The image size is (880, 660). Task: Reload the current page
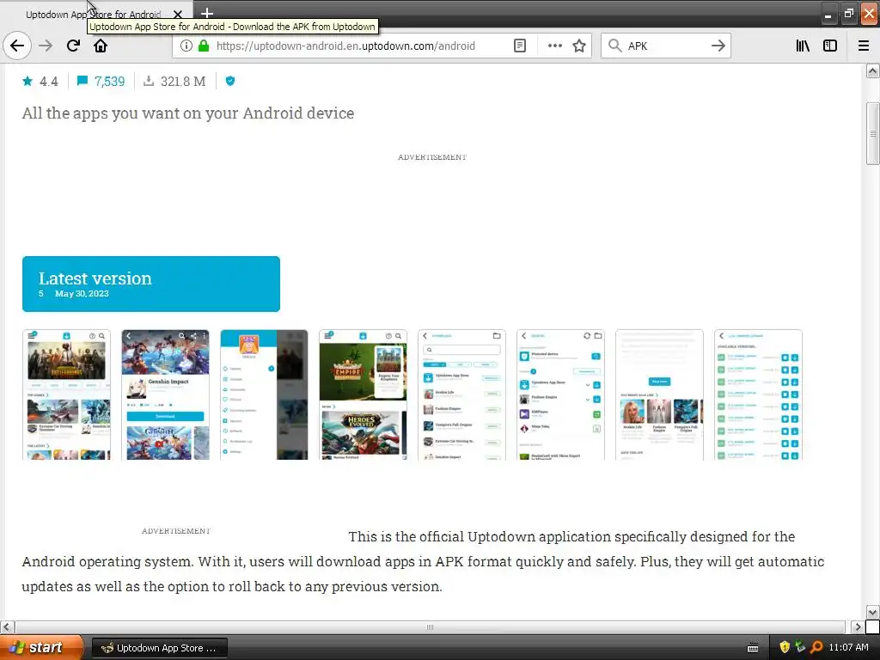click(x=73, y=46)
